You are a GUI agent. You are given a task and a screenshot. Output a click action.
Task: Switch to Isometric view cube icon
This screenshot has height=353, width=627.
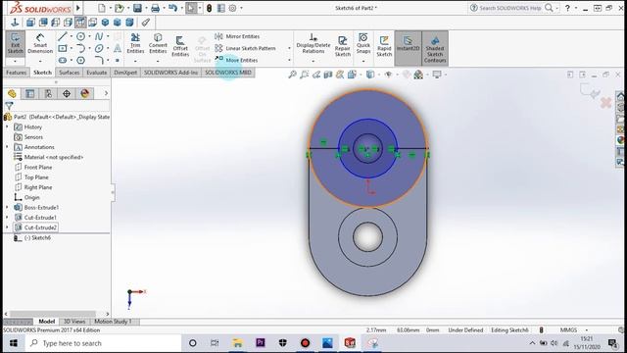(105, 23)
